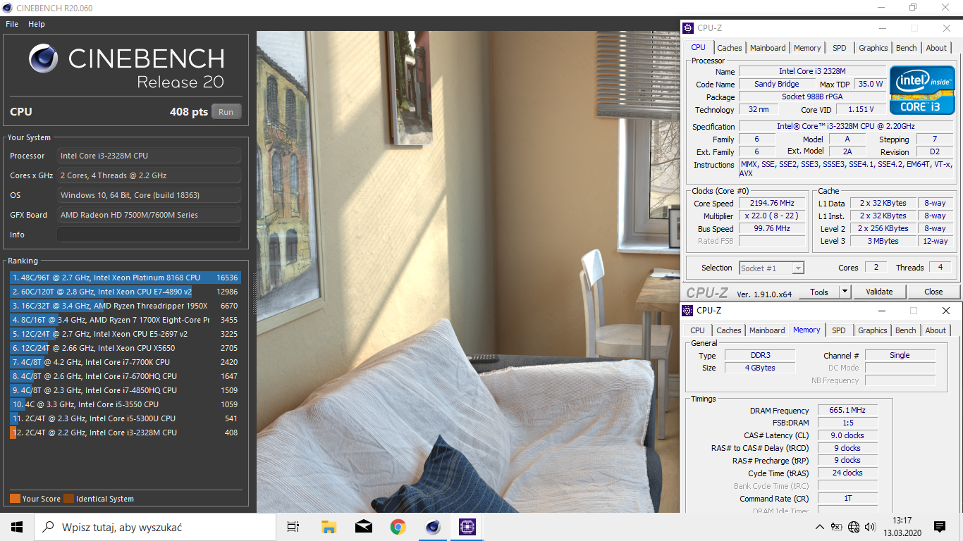
Task: Click the lower CPU-Z title bar icon
Action: (x=688, y=311)
